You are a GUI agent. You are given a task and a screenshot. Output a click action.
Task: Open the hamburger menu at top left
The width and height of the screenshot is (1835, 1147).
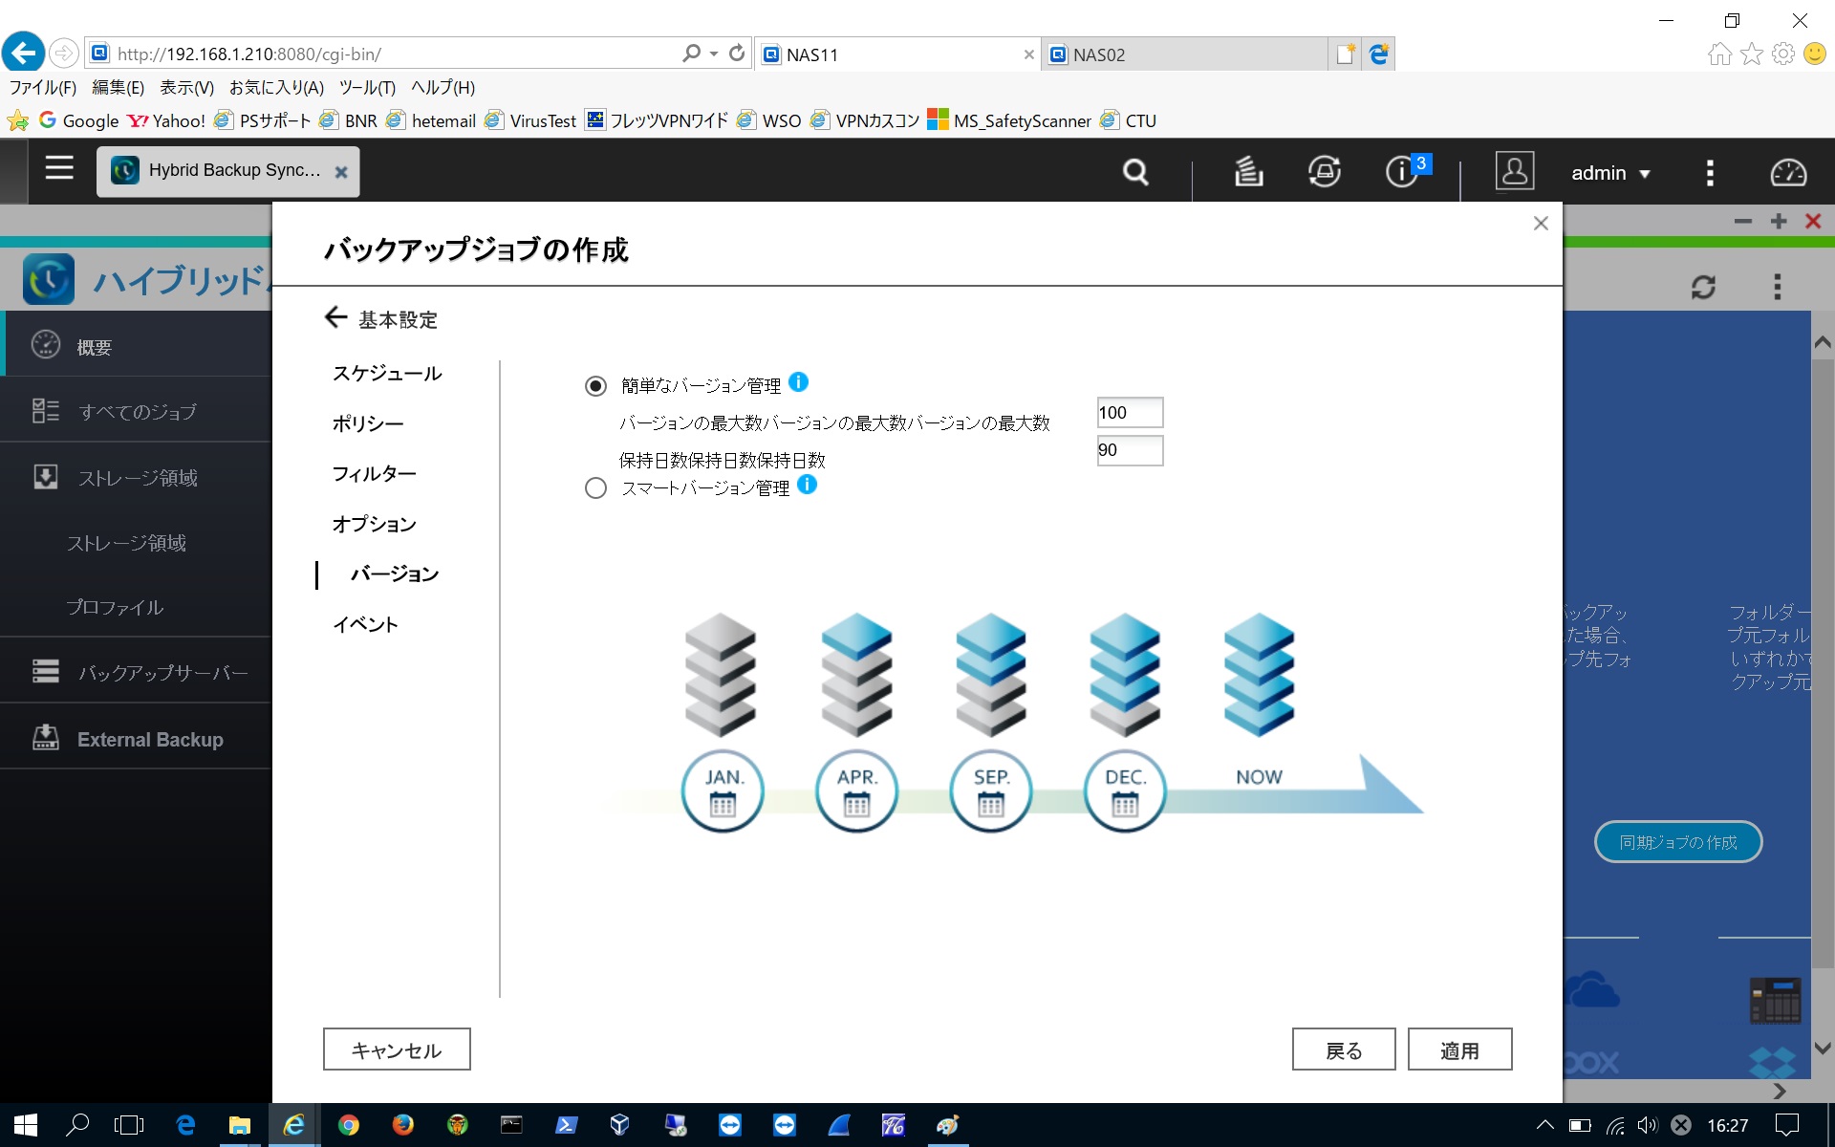[x=58, y=168]
